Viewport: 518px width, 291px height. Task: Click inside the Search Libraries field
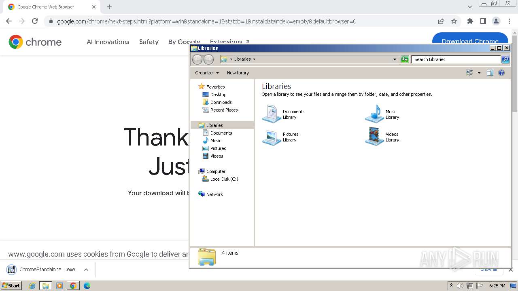tap(456, 59)
